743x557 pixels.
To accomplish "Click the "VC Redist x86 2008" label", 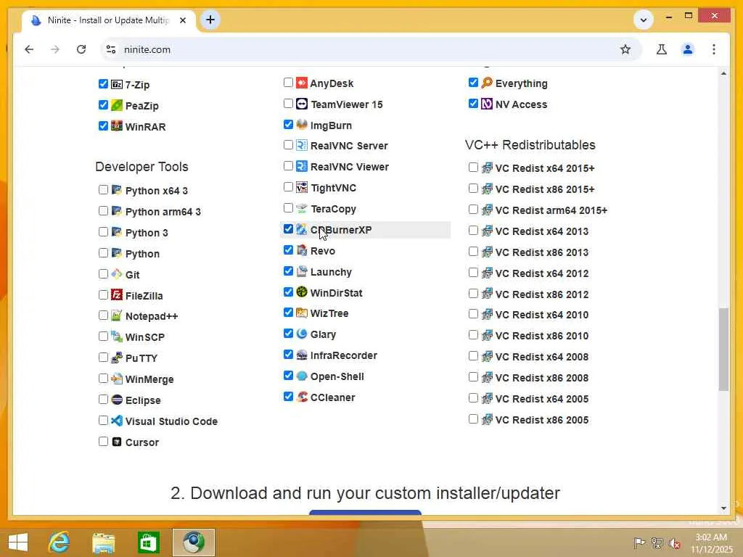I will (x=541, y=378).
